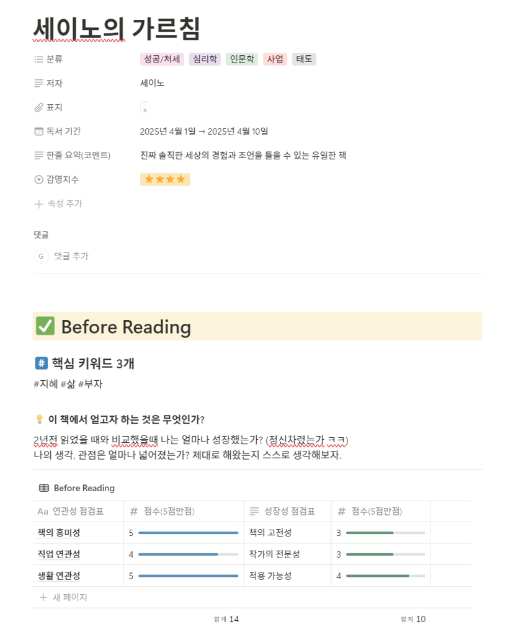Viewport: 513px width, 632px height.
Task: Open the 책의 흥미성 page link
Action: [x=59, y=532]
